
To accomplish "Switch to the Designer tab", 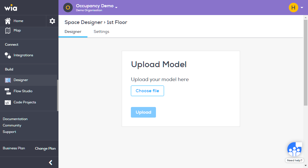I will [x=73, y=32].
